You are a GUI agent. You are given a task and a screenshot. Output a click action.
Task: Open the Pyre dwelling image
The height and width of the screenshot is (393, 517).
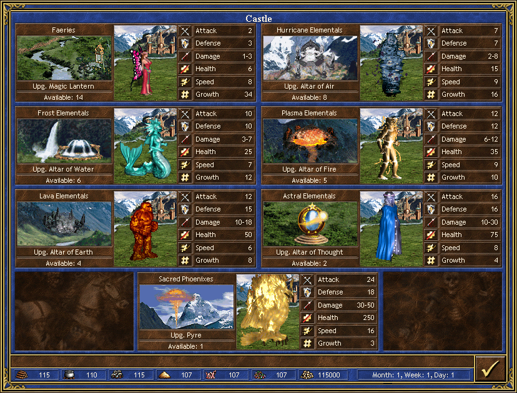click(x=186, y=307)
